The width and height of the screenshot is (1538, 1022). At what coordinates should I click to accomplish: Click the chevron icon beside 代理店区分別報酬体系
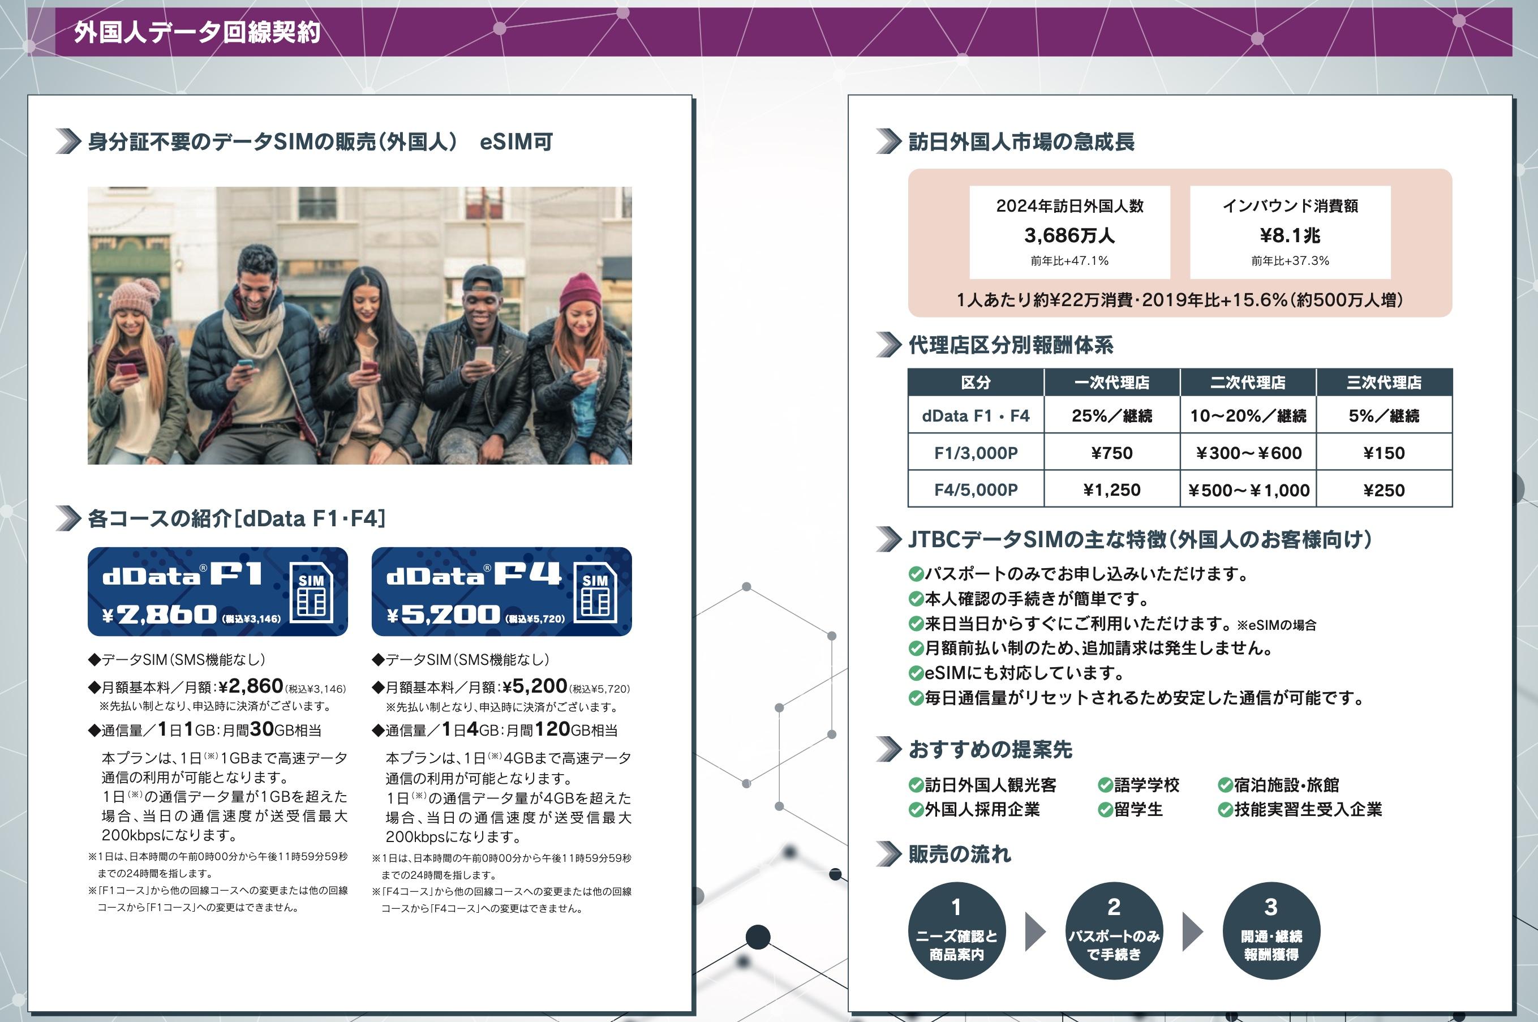[889, 345]
